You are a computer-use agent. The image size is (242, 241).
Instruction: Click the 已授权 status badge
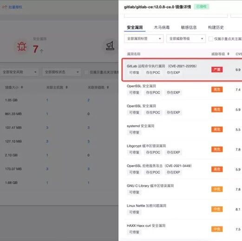(x=202, y=6)
